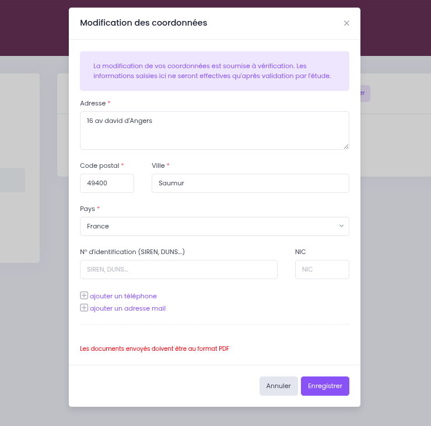Click the Adresse textarea resize handle
431x426 pixels.
pos(346,147)
